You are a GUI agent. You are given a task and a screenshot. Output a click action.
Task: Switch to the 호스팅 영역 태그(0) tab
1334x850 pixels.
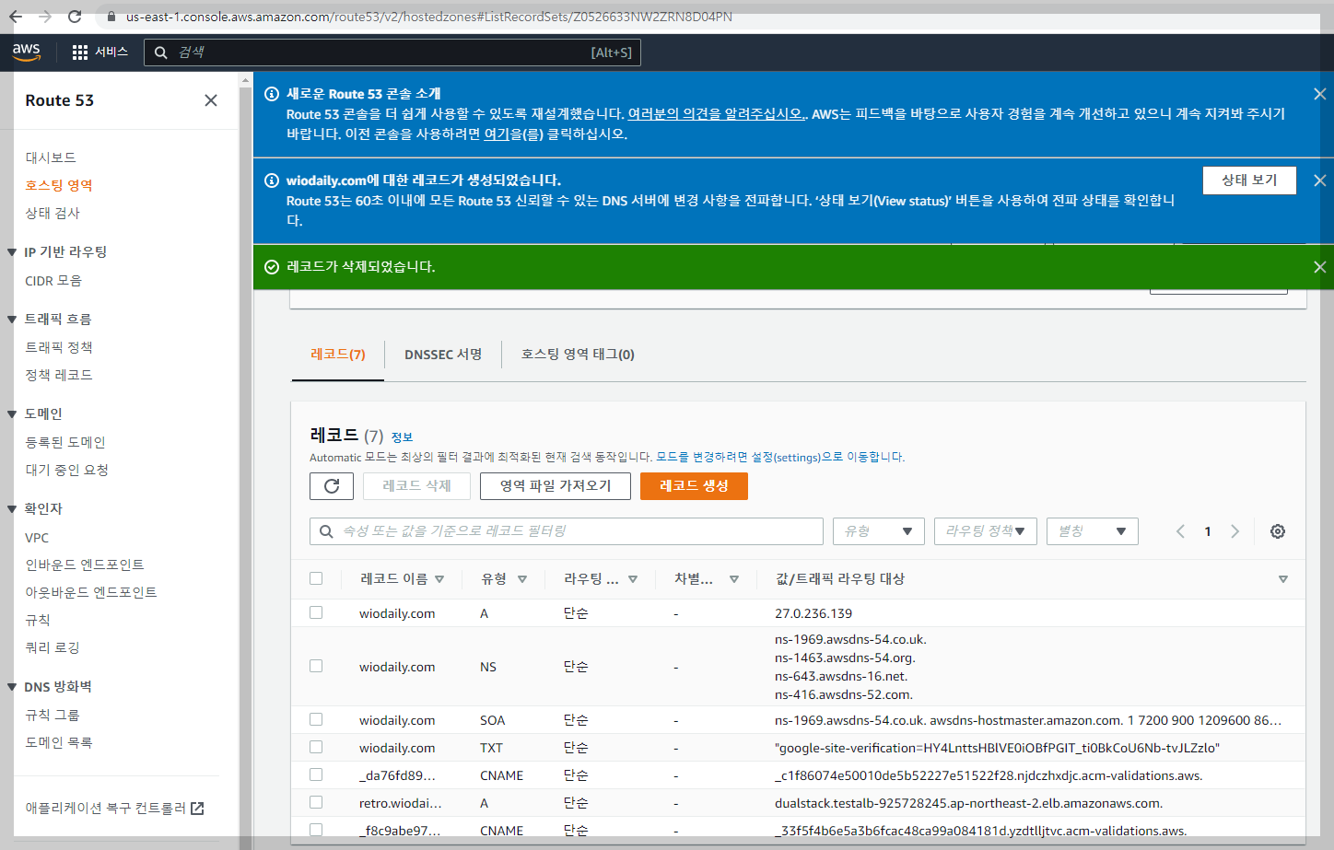click(578, 355)
